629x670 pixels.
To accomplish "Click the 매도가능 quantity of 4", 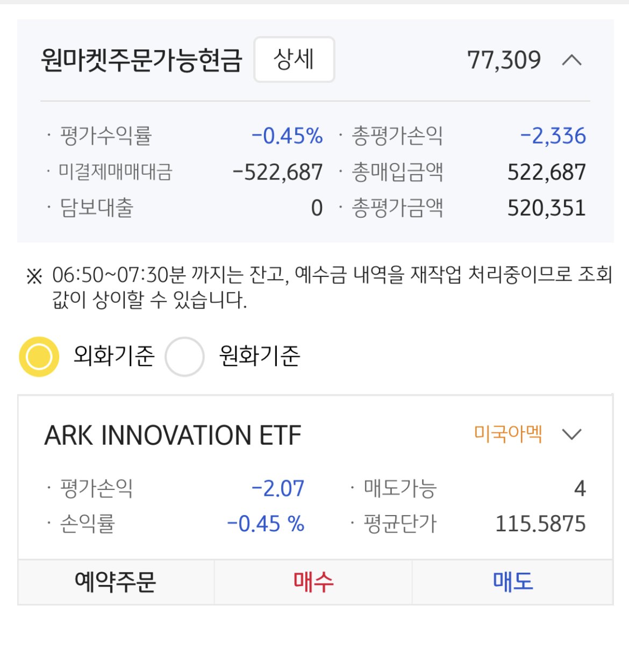I will point(580,488).
